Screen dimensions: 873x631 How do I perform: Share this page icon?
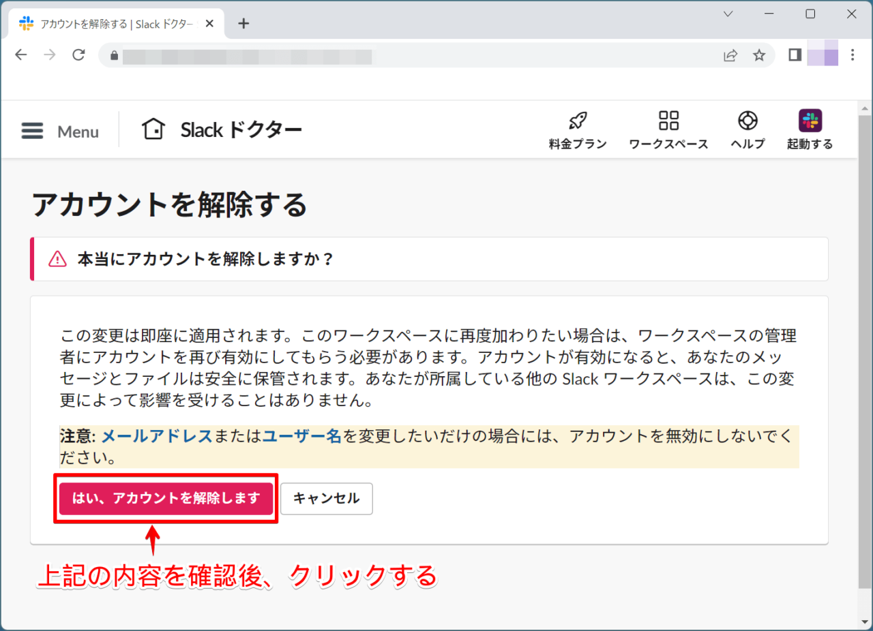[730, 56]
